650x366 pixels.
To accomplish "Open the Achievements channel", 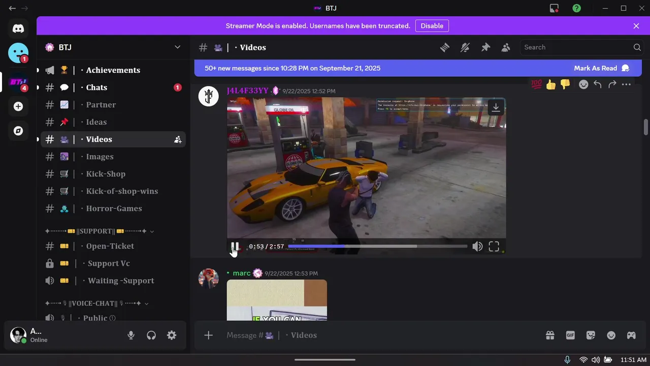I will click(113, 70).
